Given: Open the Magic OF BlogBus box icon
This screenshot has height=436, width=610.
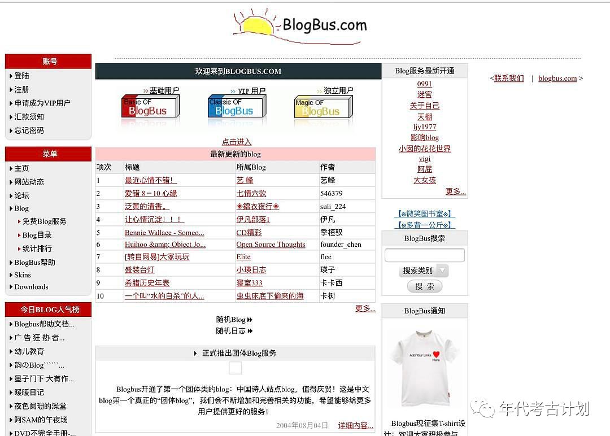Looking at the screenshot, I should click(x=323, y=107).
